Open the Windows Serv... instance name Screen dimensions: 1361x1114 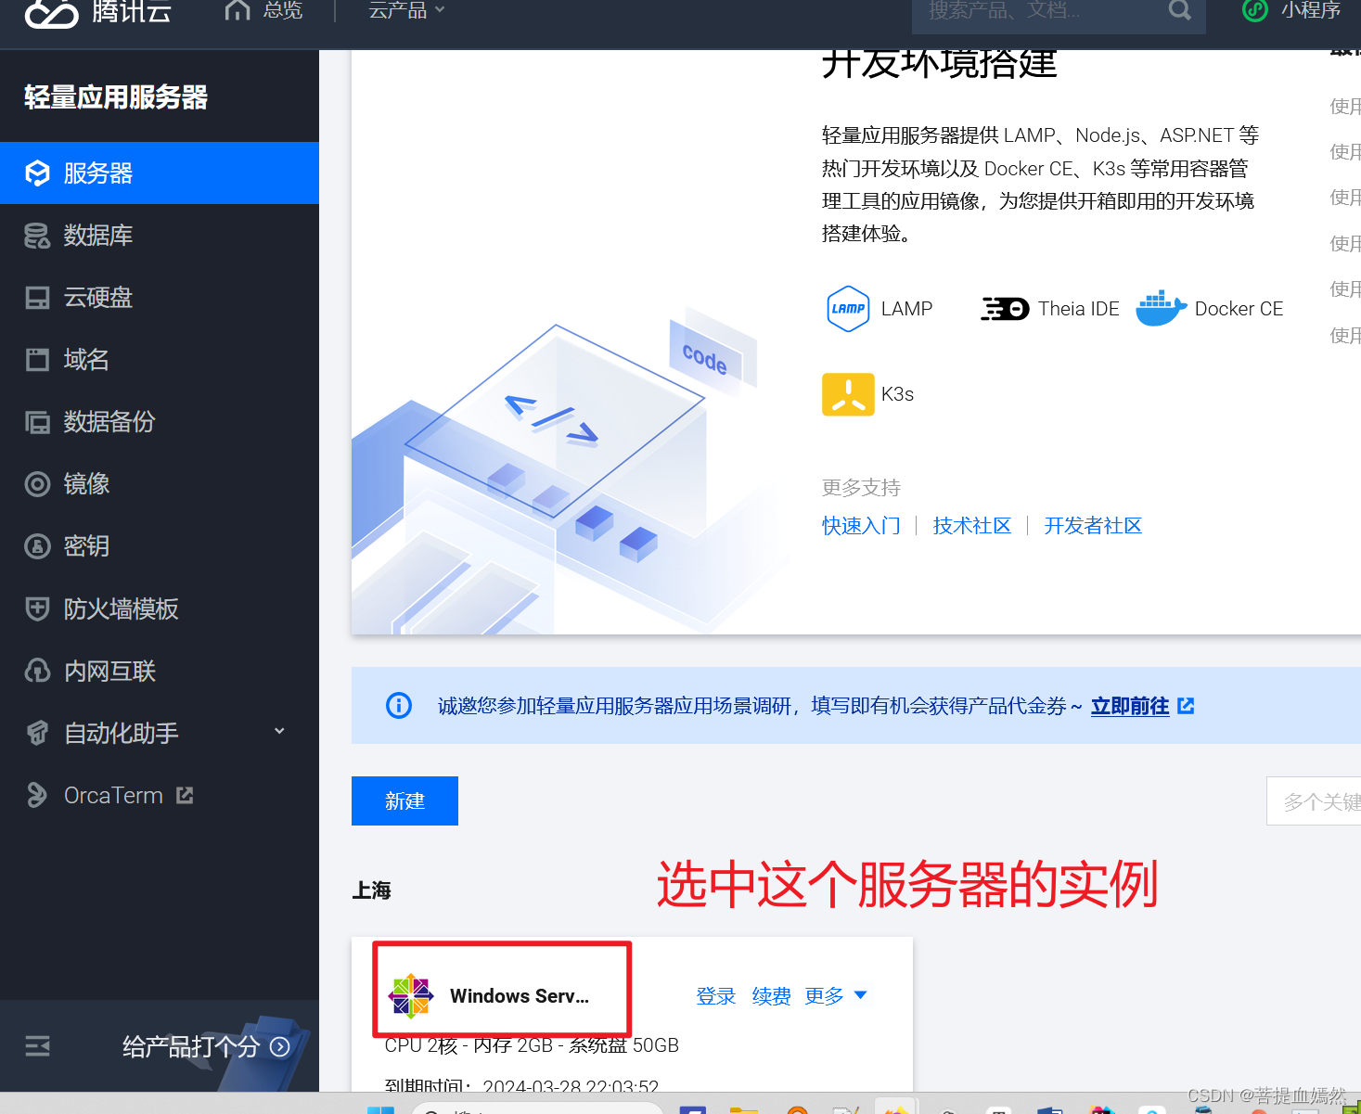(x=520, y=996)
